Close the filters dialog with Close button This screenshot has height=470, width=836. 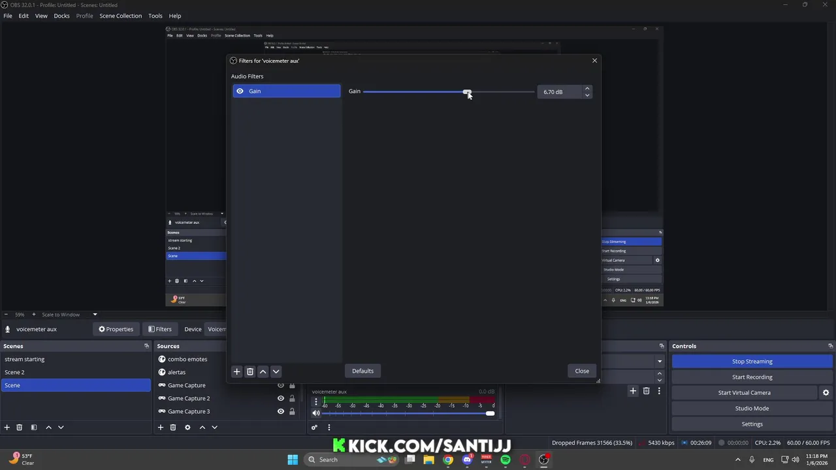(x=582, y=371)
